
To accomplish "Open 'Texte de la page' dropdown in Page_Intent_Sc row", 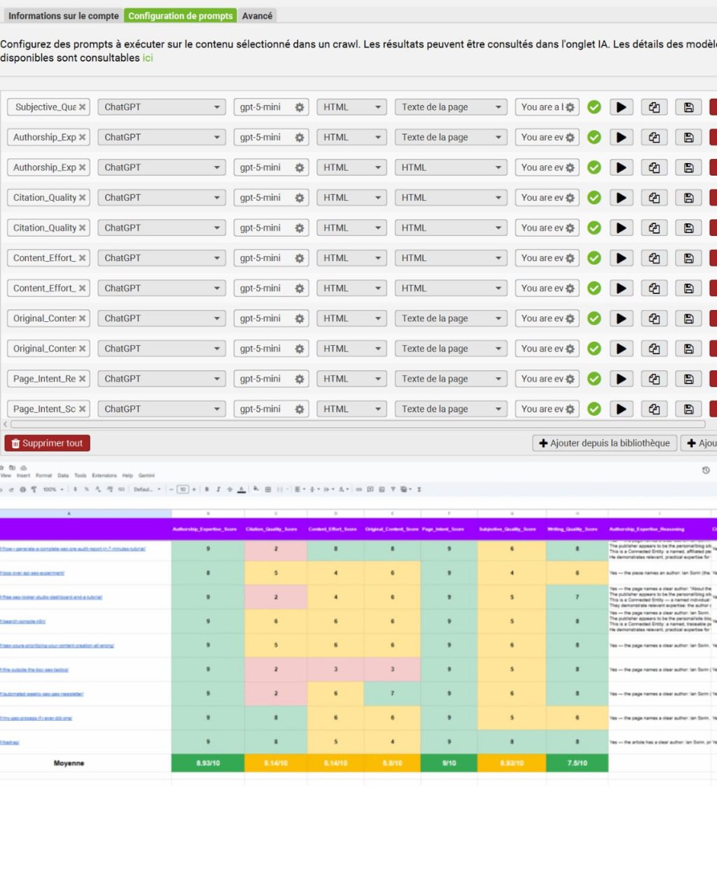I will [x=450, y=409].
